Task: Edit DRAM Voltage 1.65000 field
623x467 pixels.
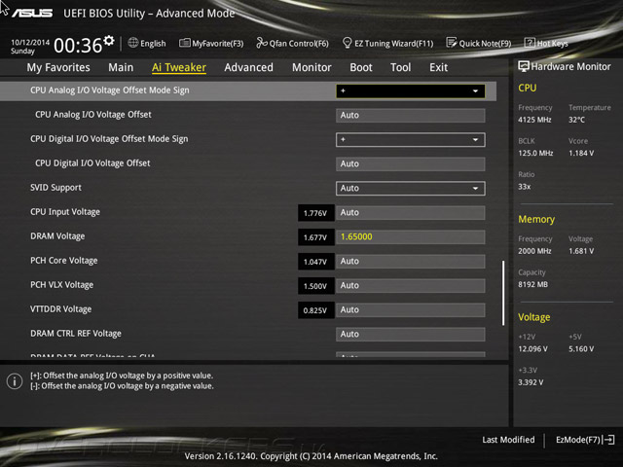Action: pos(411,236)
